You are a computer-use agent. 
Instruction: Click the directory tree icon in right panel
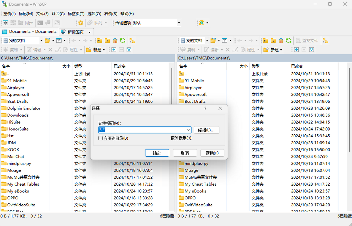[325, 41]
